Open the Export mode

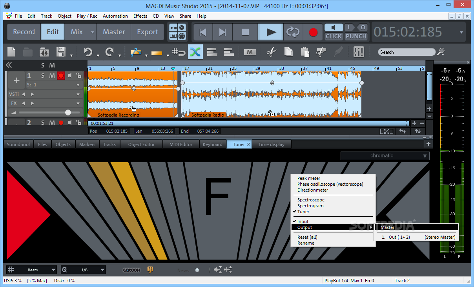tap(148, 32)
